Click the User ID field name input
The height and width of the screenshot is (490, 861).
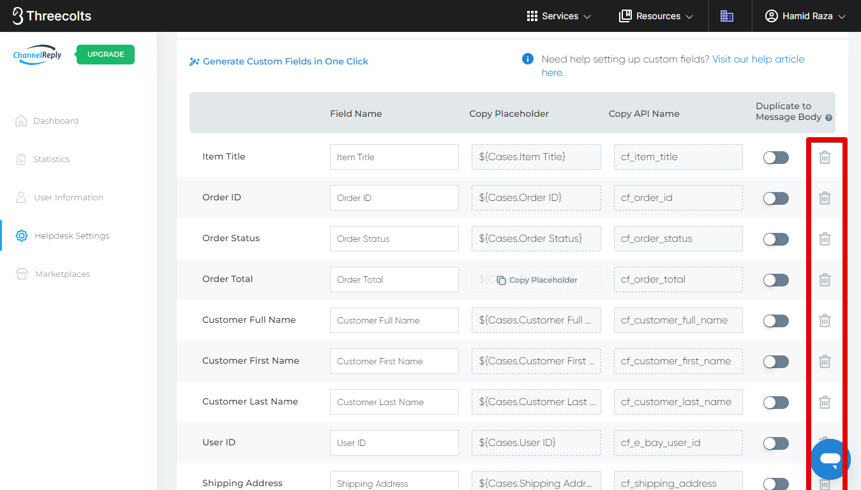pos(394,443)
